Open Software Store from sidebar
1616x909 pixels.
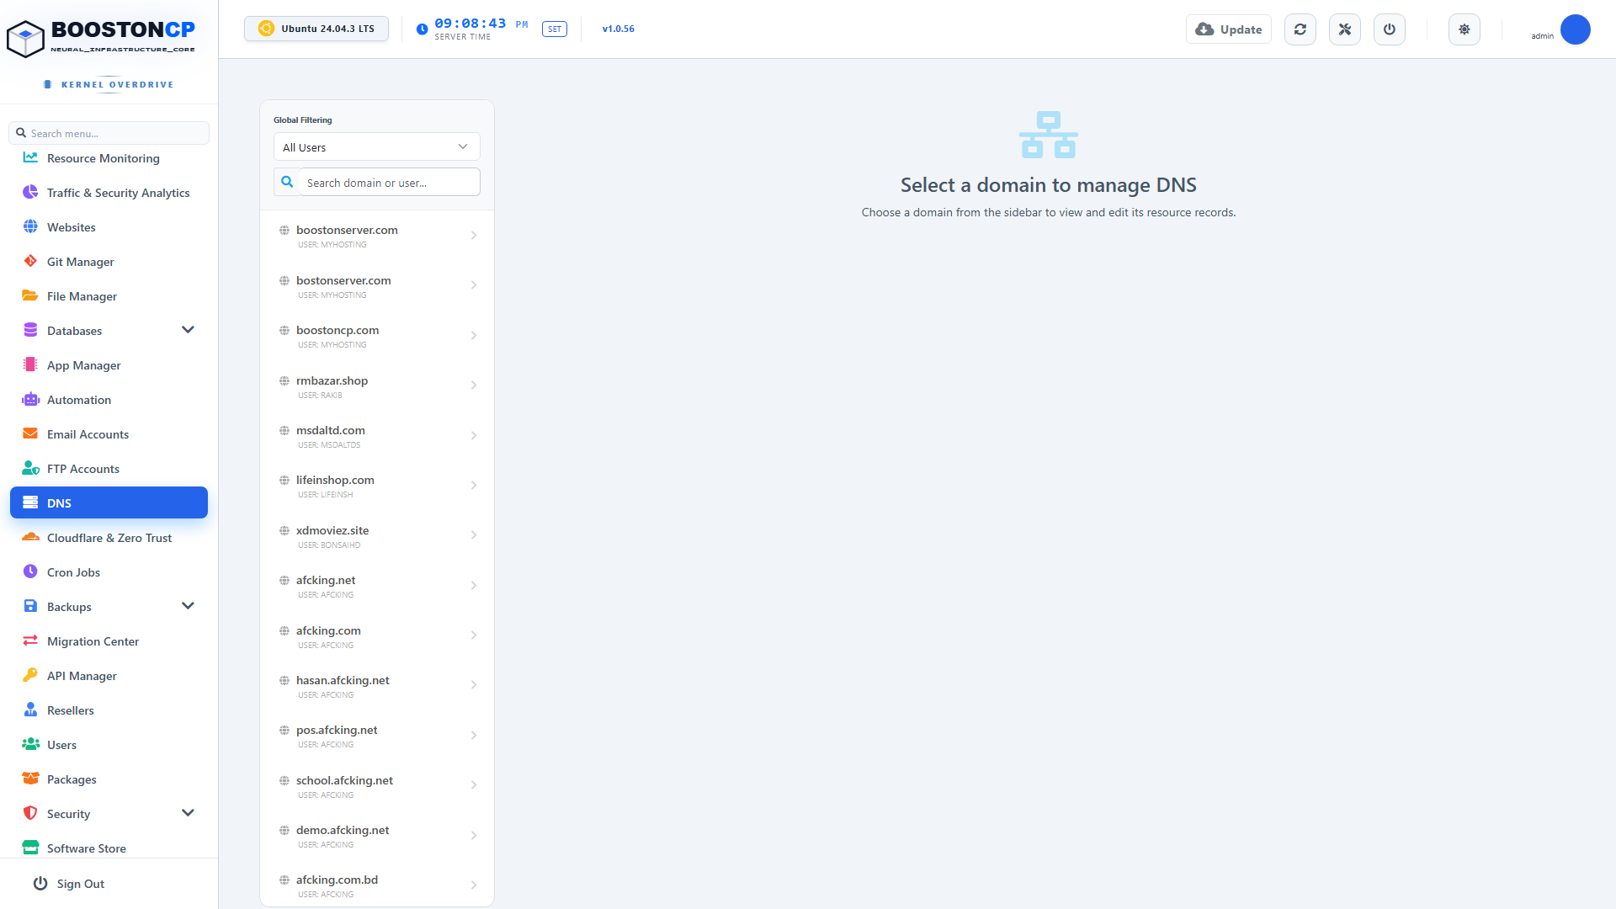click(109, 848)
